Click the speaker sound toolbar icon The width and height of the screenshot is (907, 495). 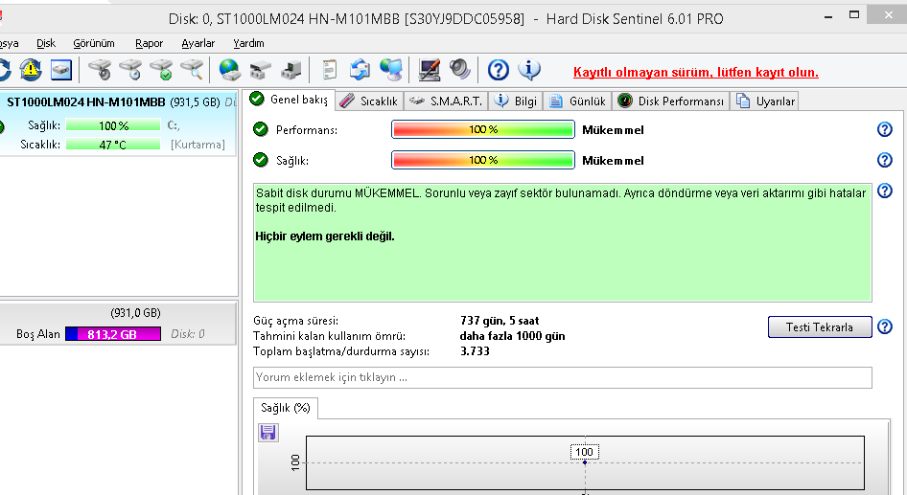[x=460, y=69]
